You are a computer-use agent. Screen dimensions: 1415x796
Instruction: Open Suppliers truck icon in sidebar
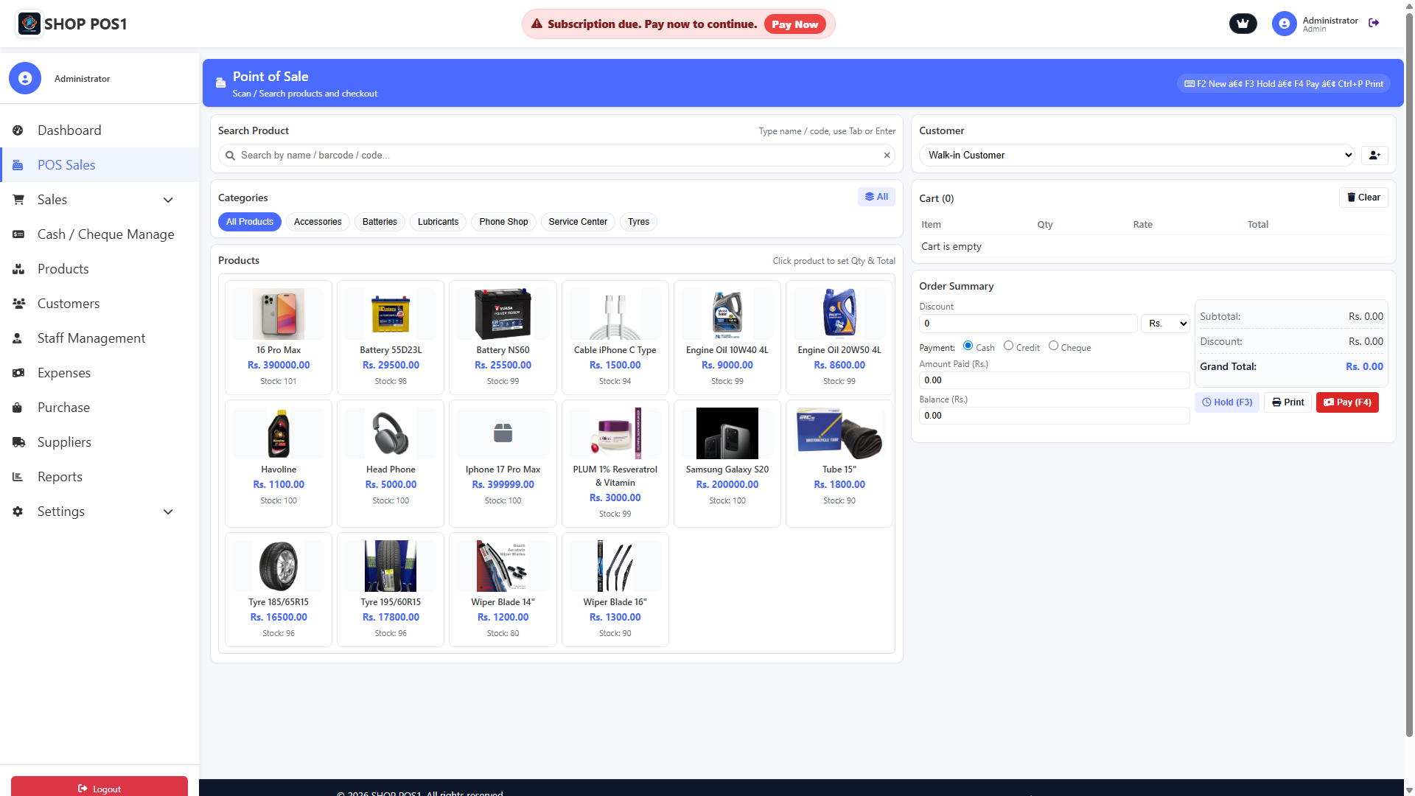pyautogui.click(x=18, y=442)
